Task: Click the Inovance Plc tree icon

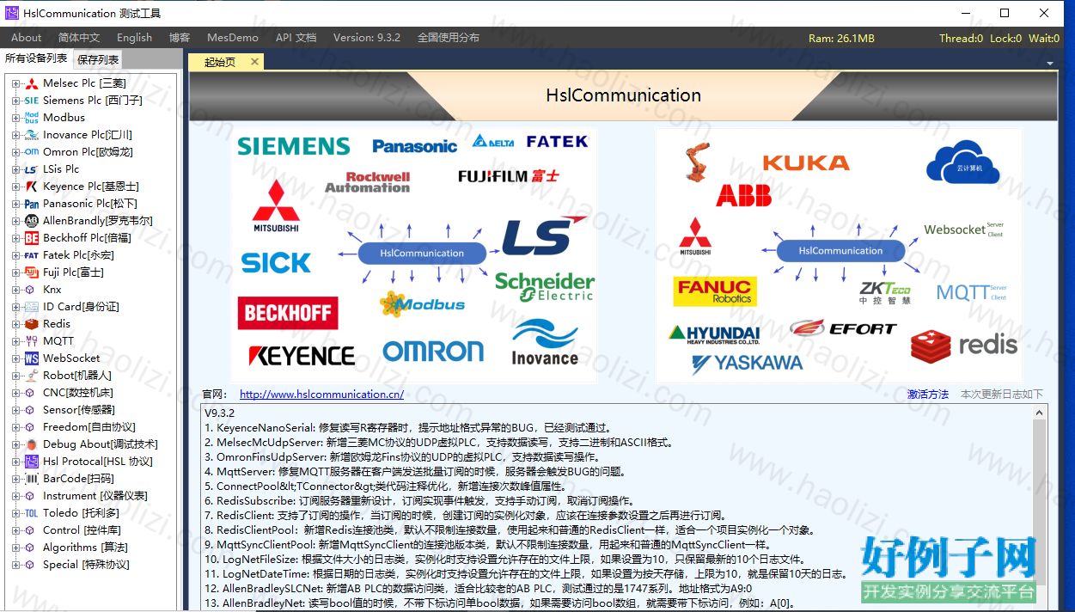Action: 31,135
